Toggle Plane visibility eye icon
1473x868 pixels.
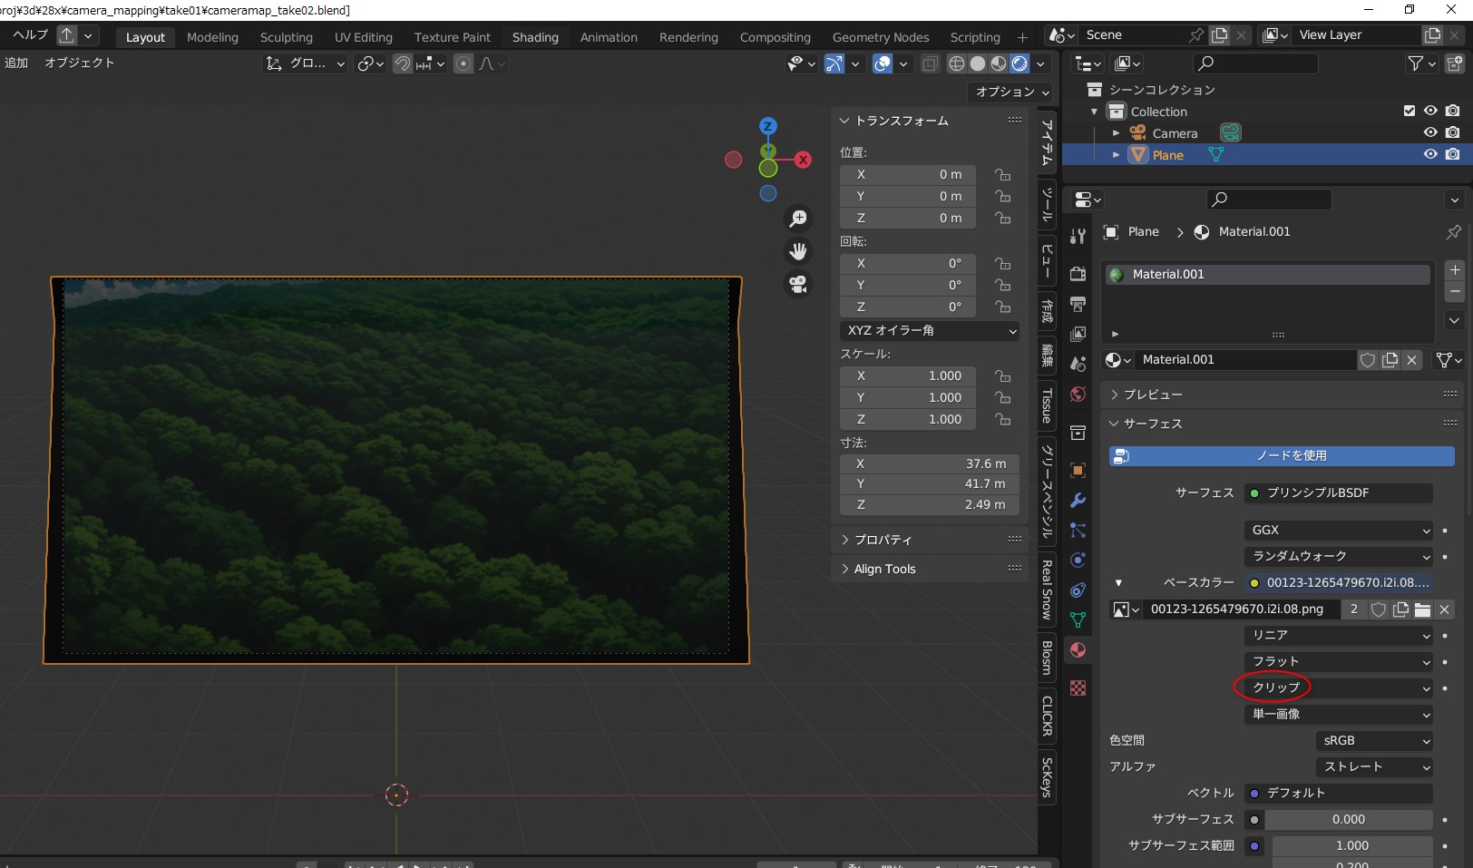pyautogui.click(x=1430, y=155)
